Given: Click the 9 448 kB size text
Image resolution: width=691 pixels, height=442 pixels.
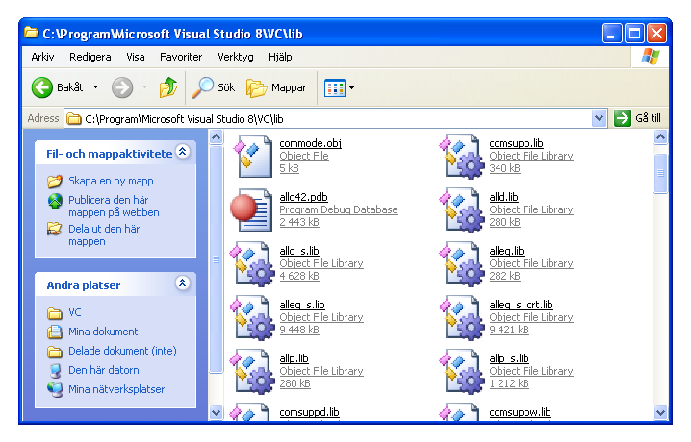Looking at the screenshot, I should click(299, 330).
